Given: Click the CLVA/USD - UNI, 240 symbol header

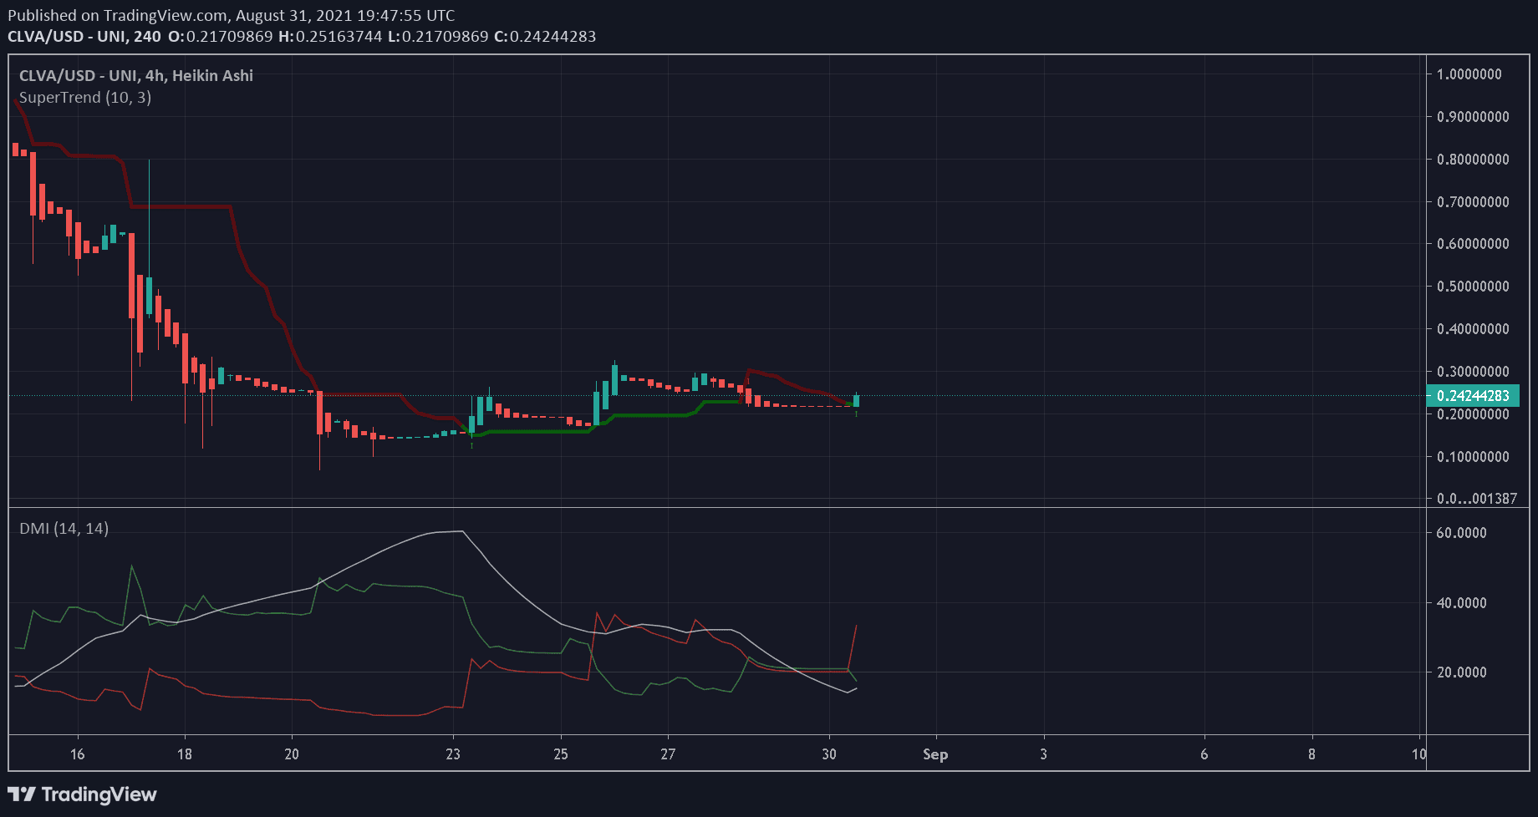Looking at the screenshot, I should click(x=84, y=37).
